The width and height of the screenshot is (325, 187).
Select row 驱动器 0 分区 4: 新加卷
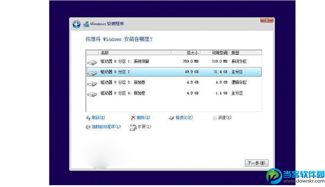pyautogui.click(x=174, y=93)
